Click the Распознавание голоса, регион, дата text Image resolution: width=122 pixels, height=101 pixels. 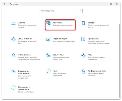tap(61, 58)
